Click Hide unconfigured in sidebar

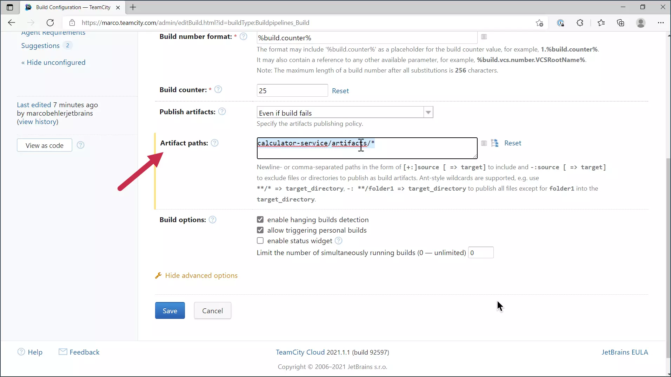pos(56,62)
